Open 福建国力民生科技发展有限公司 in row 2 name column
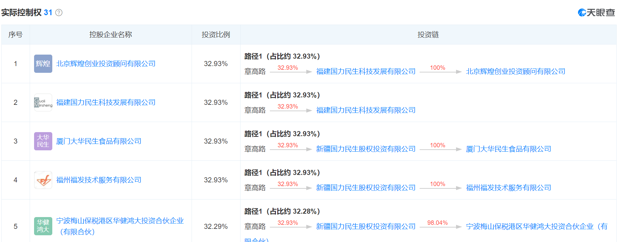619x242 pixels. pos(106,102)
